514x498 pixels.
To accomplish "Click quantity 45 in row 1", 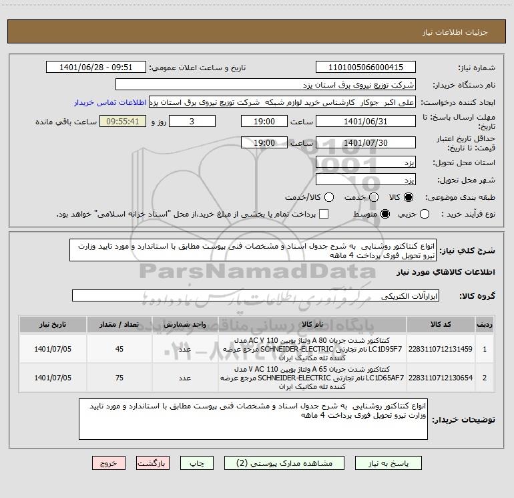I will click(119, 349).
